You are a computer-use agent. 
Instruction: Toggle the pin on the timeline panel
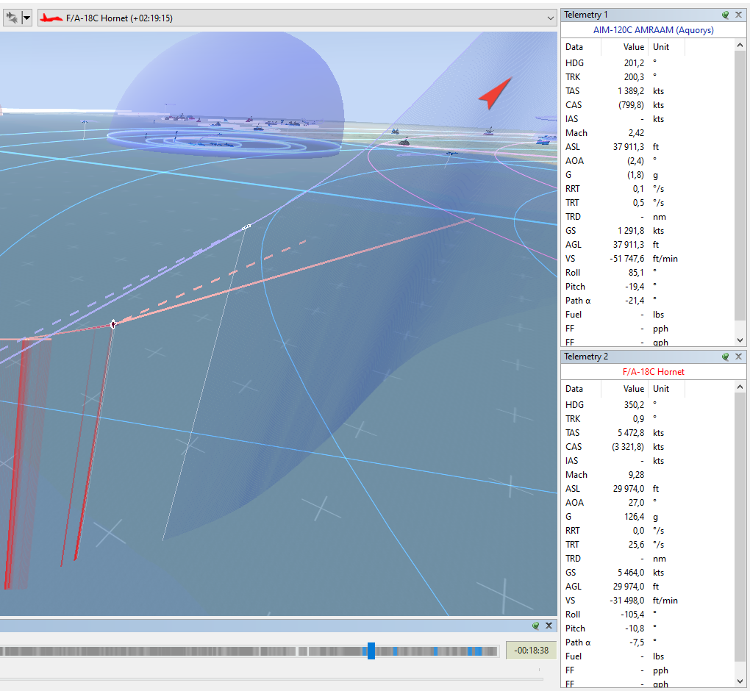[x=536, y=626]
